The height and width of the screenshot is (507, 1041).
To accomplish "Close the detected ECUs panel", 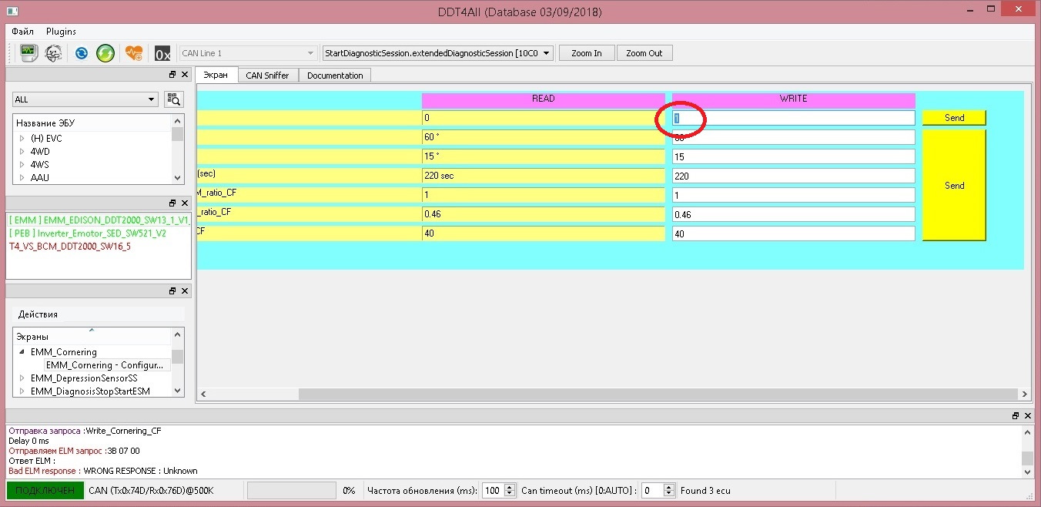I will 185,203.
